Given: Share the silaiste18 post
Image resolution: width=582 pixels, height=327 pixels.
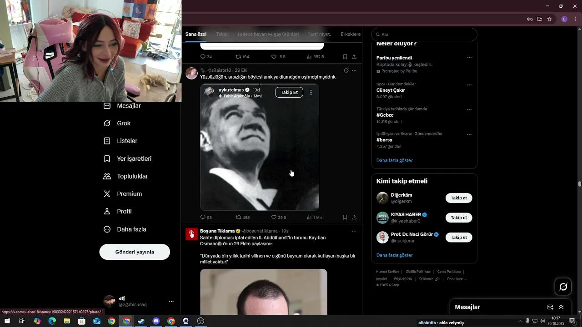Looking at the screenshot, I should 354,218.
